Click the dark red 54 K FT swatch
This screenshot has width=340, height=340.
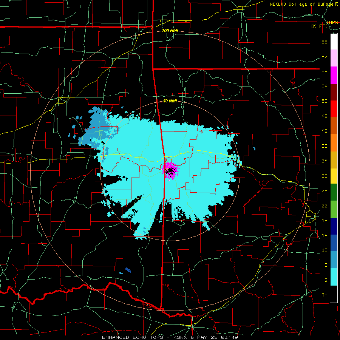(334, 92)
